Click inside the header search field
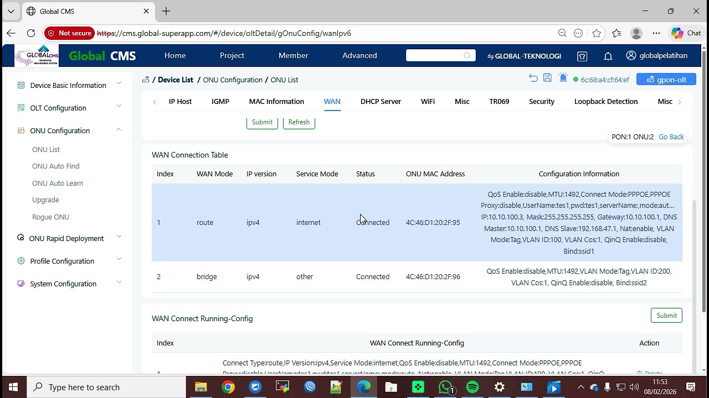Screen dimensions: 709x398 click(x=435, y=55)
